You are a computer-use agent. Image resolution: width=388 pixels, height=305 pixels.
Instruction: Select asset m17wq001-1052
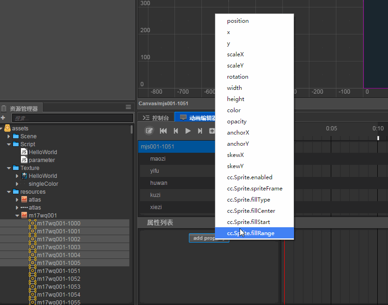[65, 279]
